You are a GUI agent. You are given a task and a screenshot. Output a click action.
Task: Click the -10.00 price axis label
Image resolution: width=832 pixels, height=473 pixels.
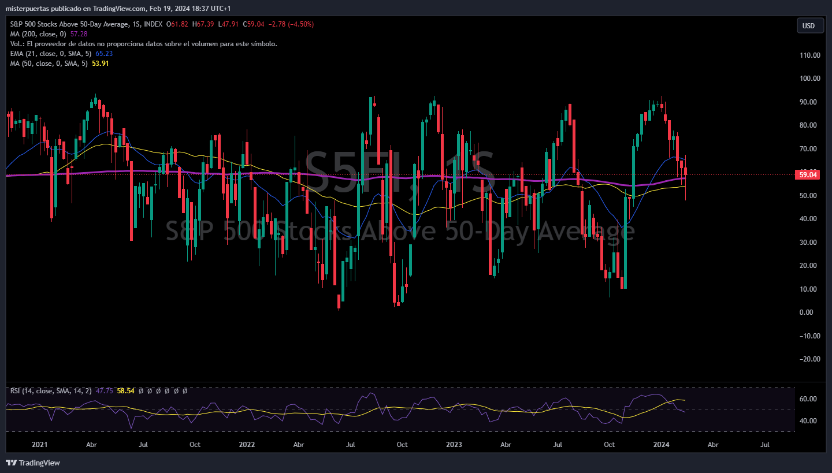[x=809, y=336]
